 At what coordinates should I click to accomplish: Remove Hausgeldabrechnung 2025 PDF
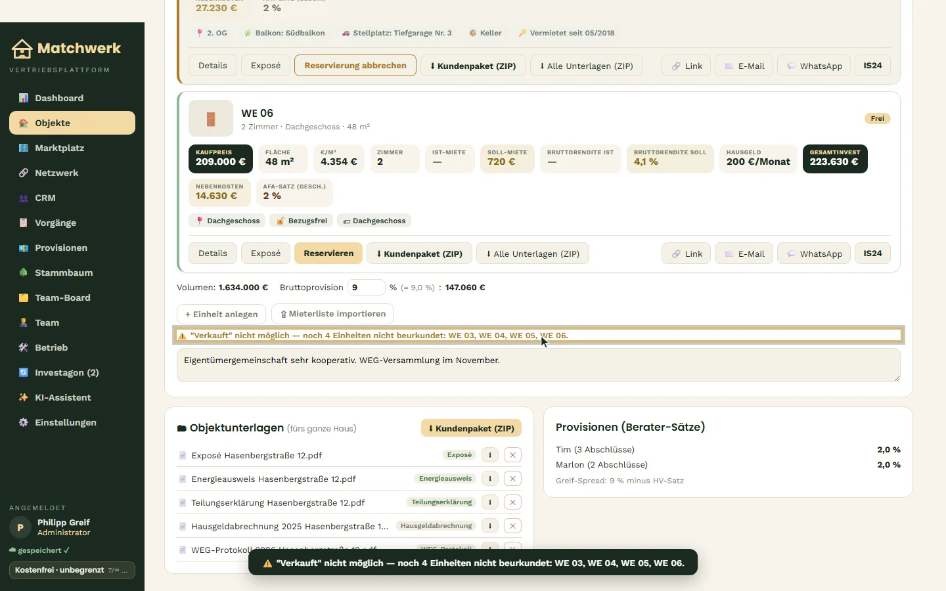coord(513,526)
